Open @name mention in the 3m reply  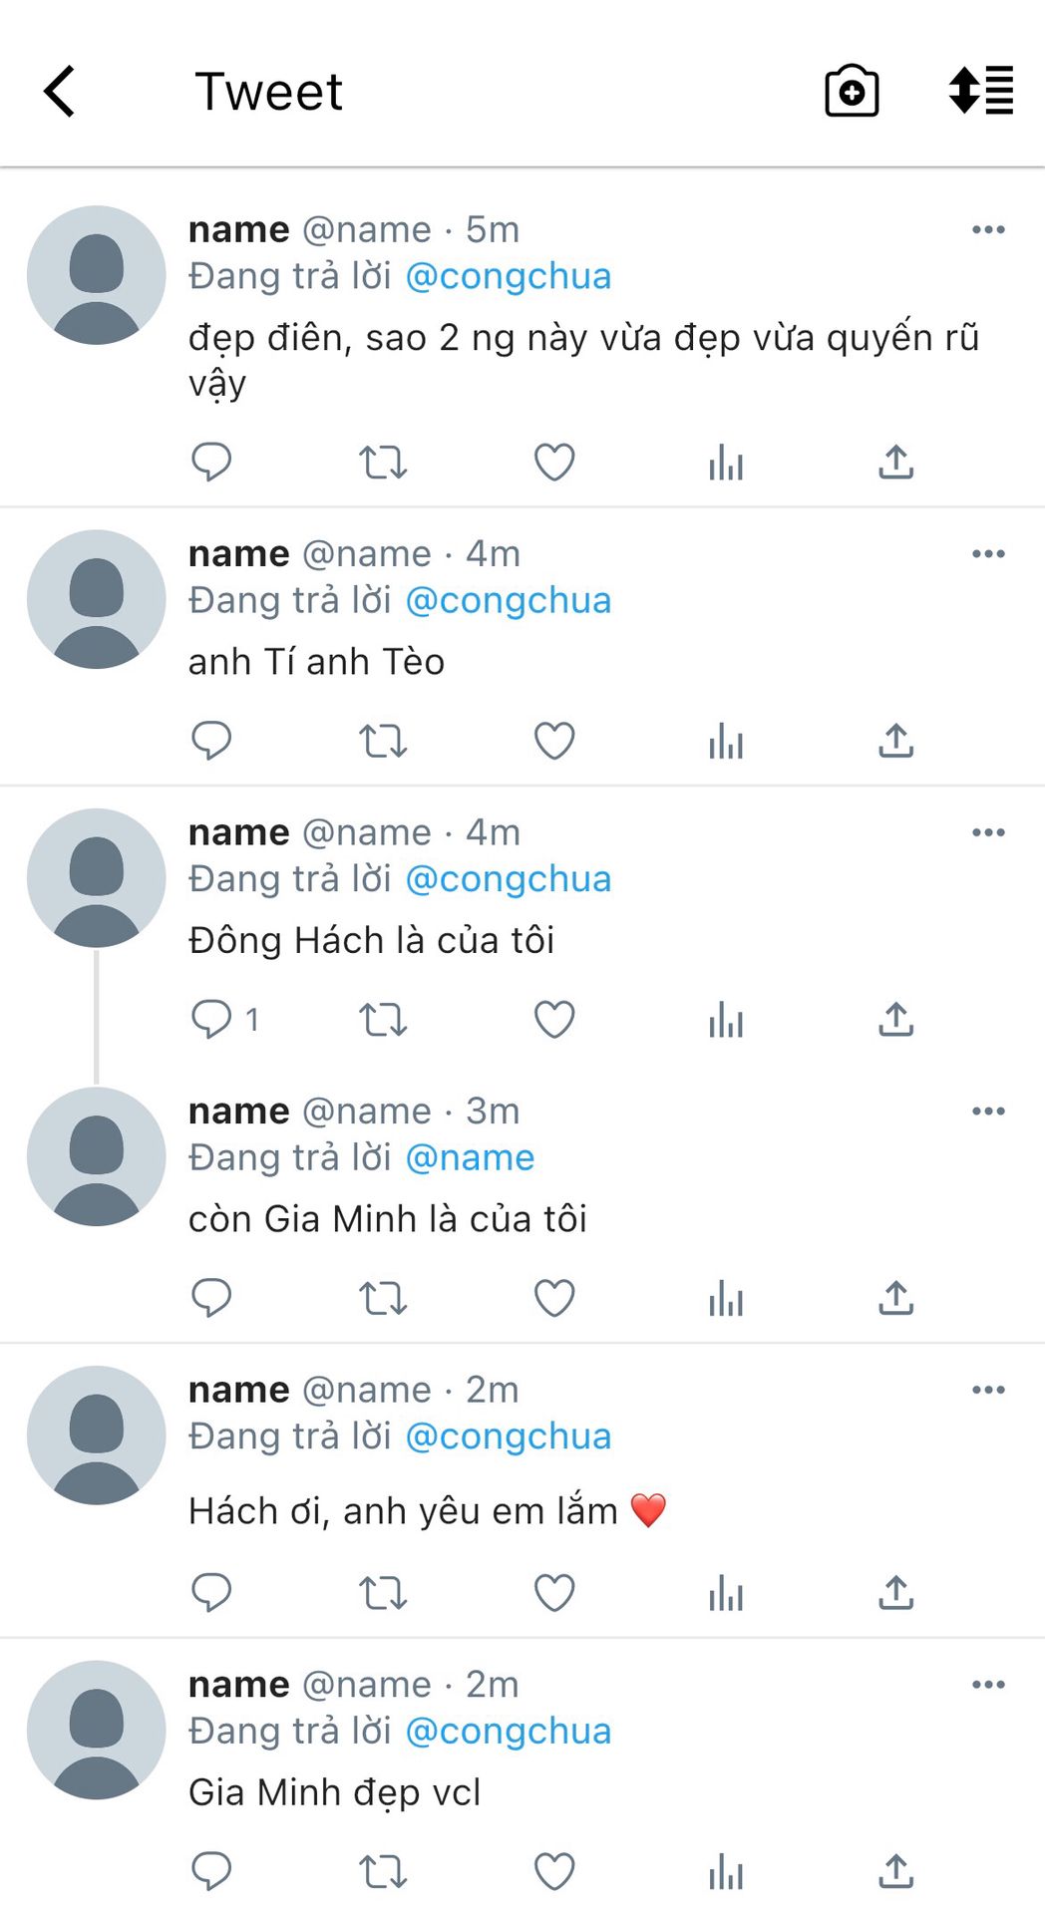(470, 1157)
